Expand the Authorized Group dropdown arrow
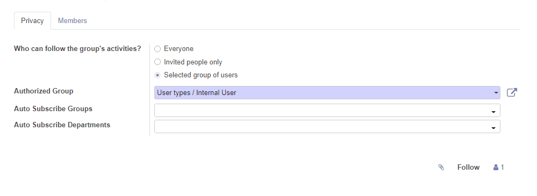 click(496, 93)
